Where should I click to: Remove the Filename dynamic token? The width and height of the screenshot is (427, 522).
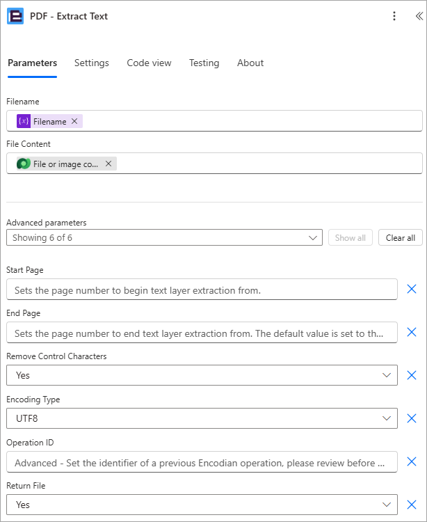[74, 121]
